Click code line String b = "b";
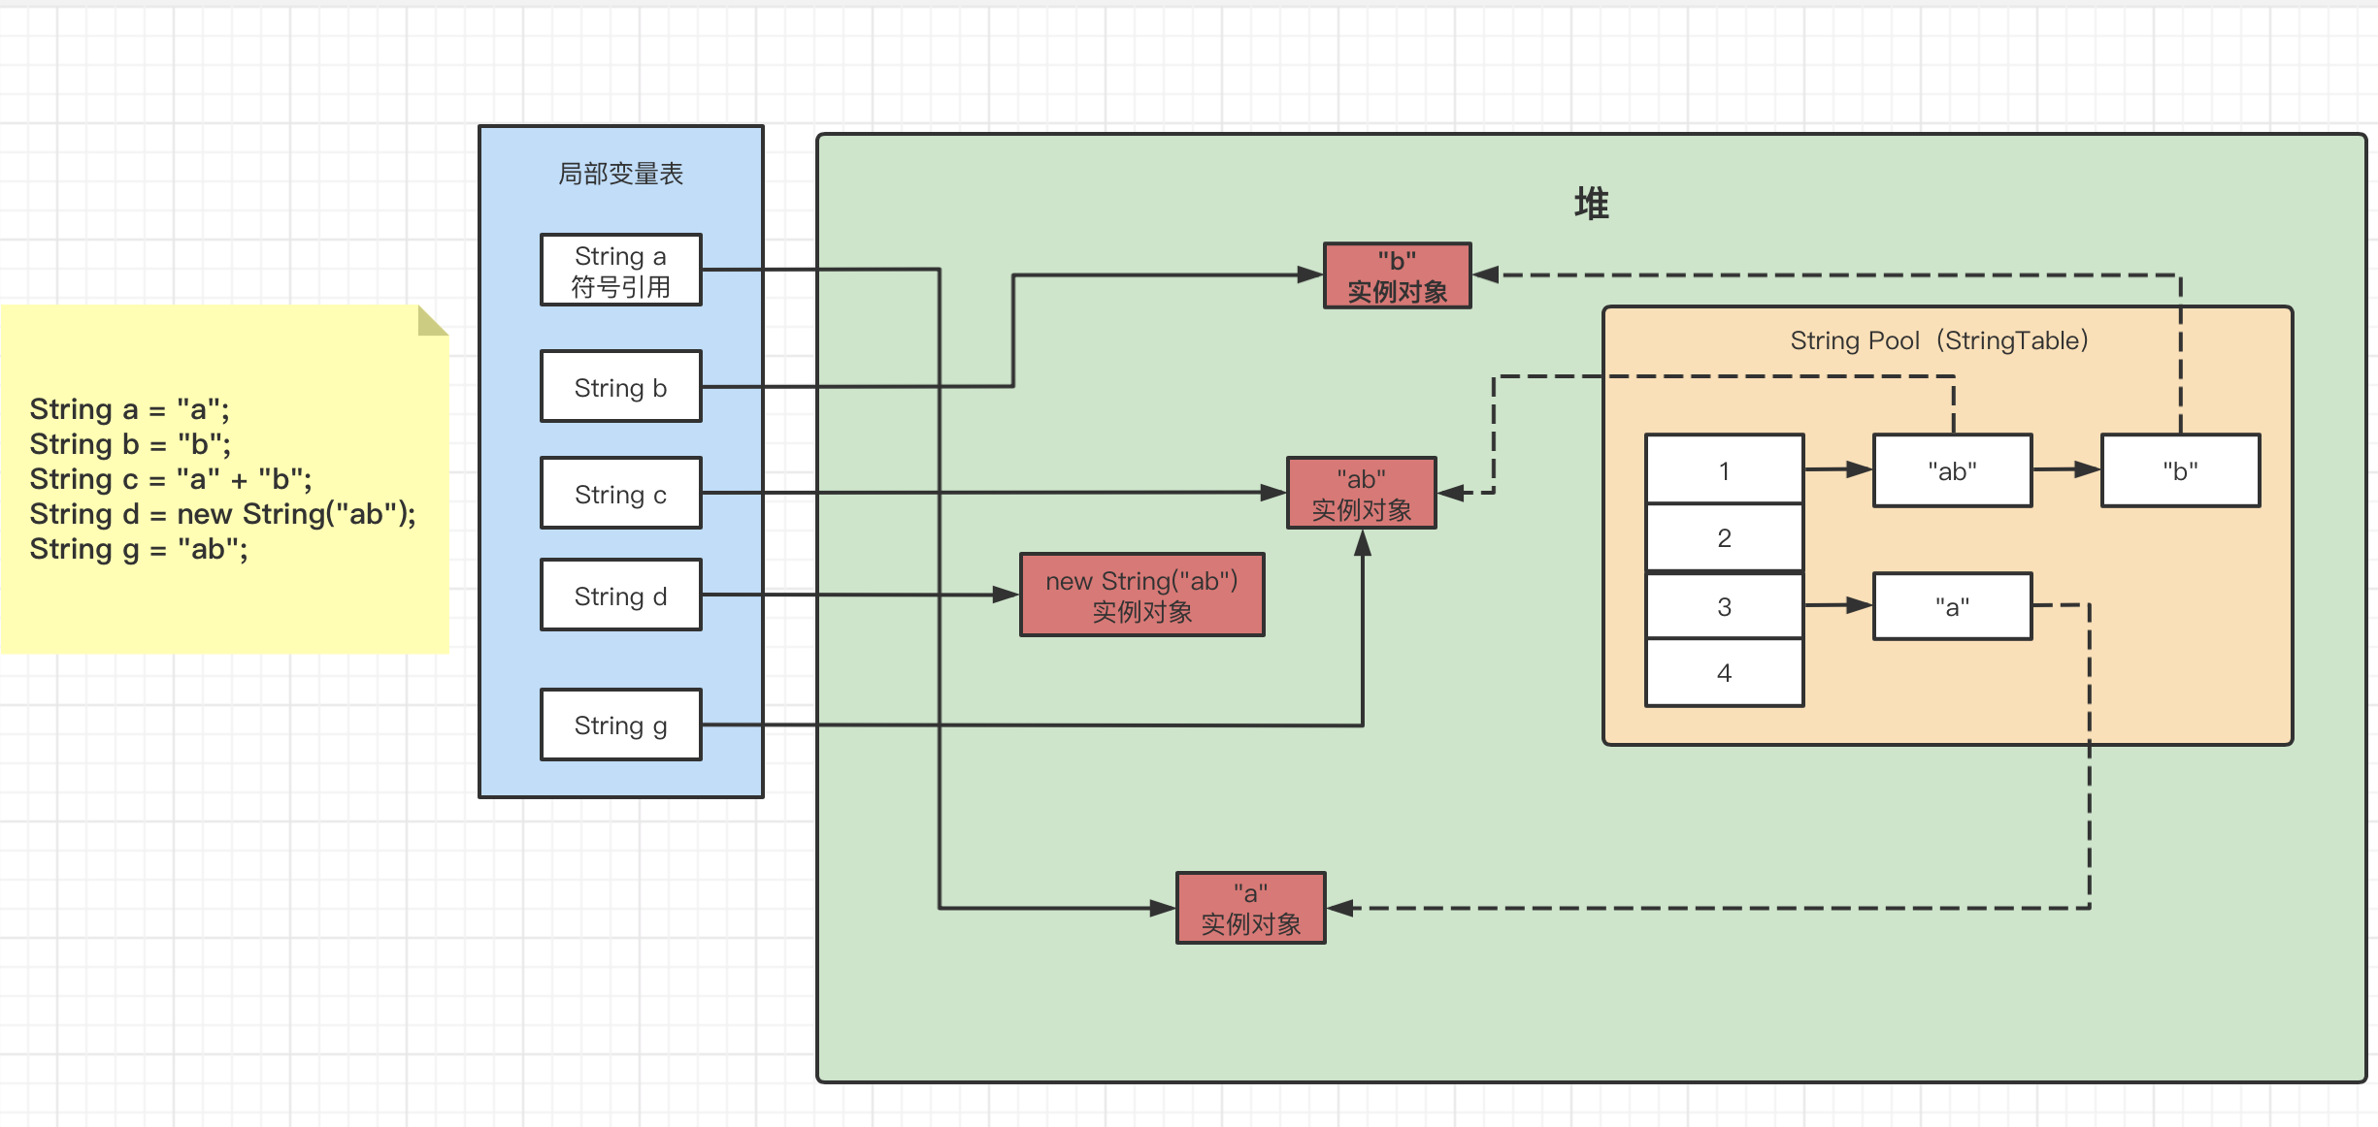 click(131, 444)
